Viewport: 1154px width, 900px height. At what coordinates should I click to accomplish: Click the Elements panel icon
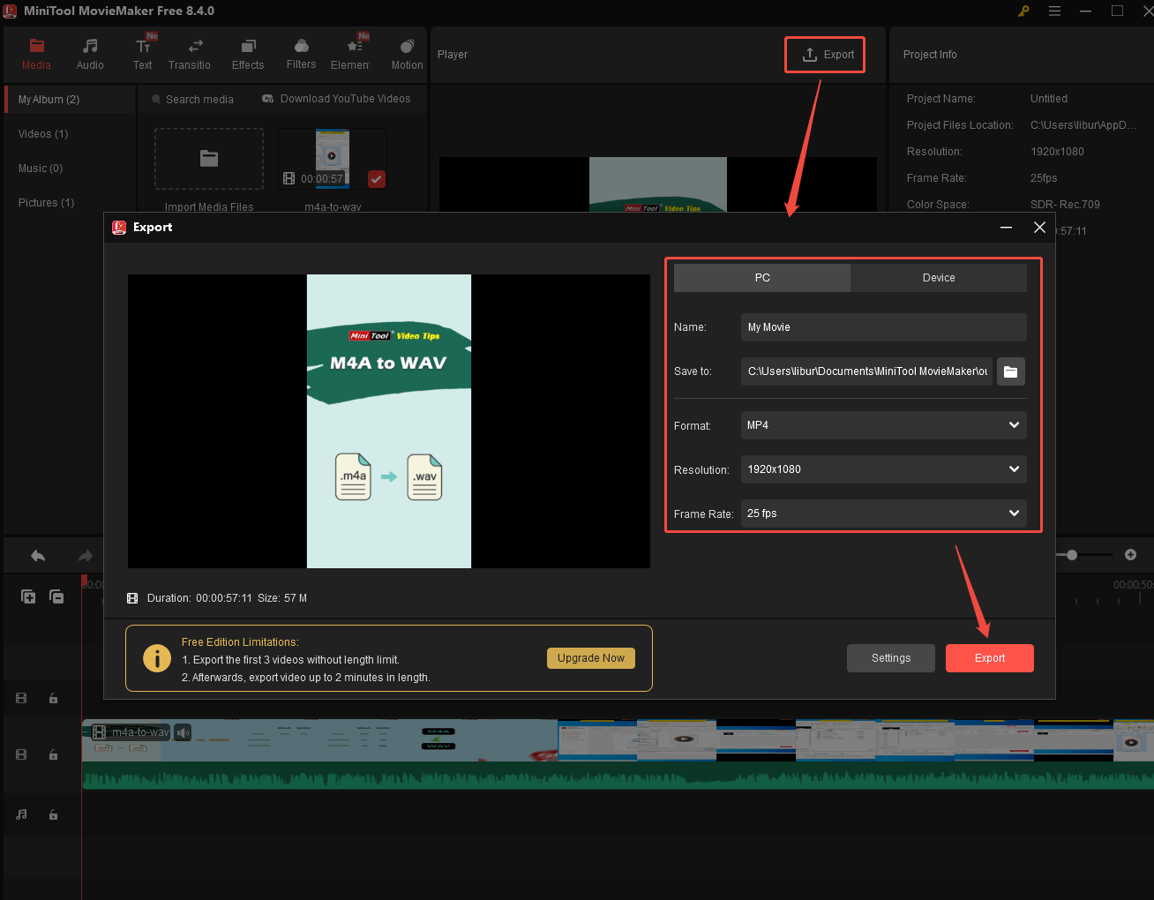click(x=352, y=53)
